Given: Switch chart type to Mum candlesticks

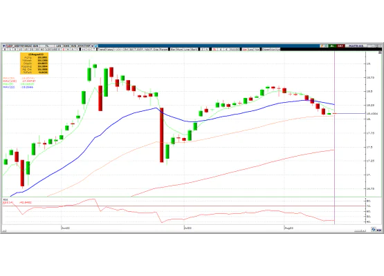Looking at the screenshot, I should tap(180, 49).
